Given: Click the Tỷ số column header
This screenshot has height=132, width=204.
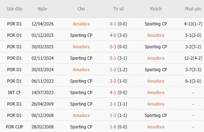Looking at the screenshot, I should click(x=119, y=9).
